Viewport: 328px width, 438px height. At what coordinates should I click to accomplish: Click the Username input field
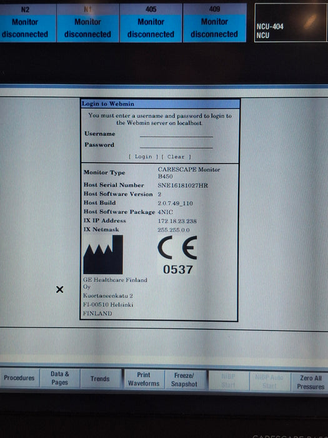(176, 134)
